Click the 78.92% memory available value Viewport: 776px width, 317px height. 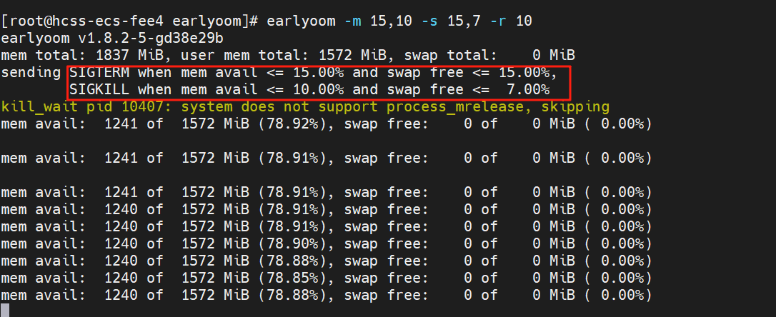(x=292, y=124)
